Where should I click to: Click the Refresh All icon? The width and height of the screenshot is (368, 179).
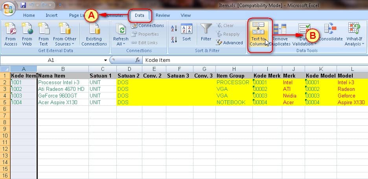pyautogui.click(x=121, y=29)
